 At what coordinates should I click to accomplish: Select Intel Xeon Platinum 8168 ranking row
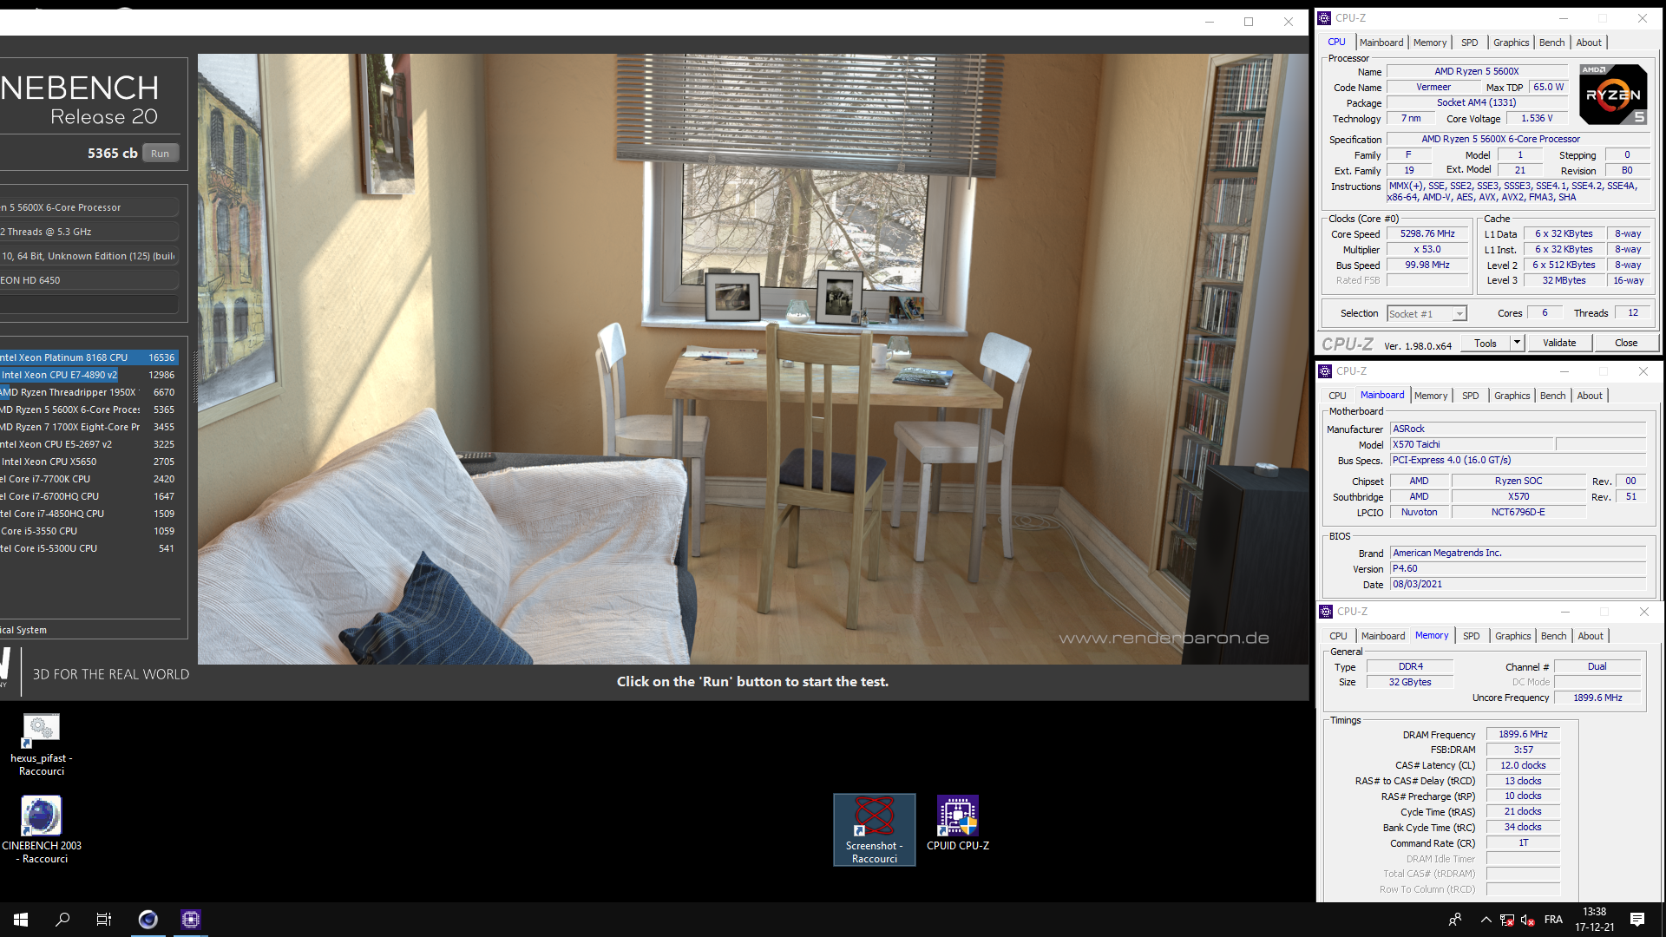89,357
